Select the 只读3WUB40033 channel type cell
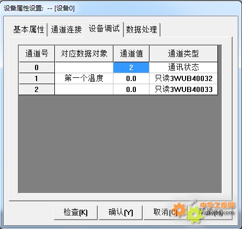 (x=183, y=89)
